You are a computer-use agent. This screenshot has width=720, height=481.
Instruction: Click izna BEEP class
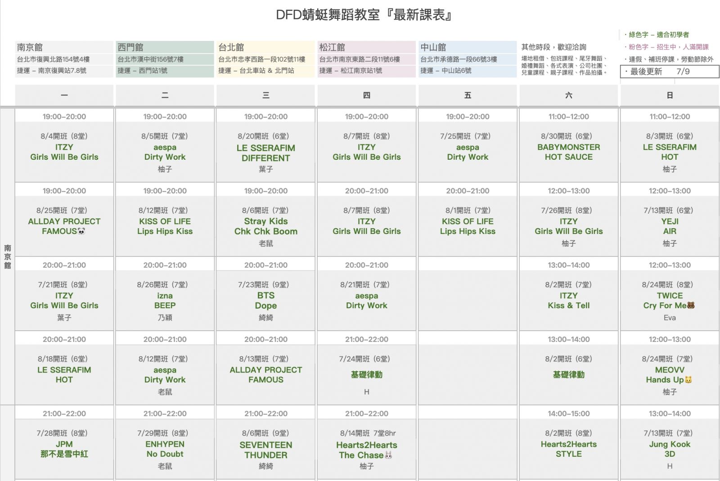point(165,301)
